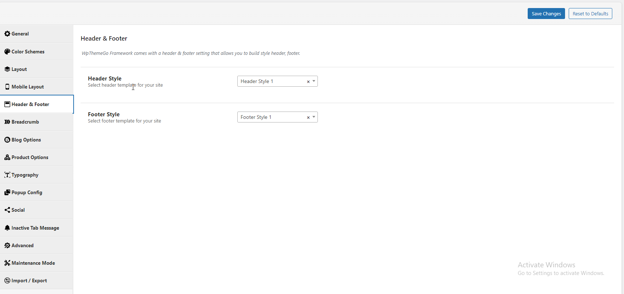This screenshot has width=624, height=294.
Task: Clear the Footer Style 1 selection
Action: tap(308, 117)
